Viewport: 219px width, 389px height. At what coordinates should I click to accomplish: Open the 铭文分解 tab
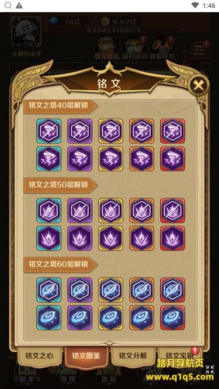tap(133, 356)
